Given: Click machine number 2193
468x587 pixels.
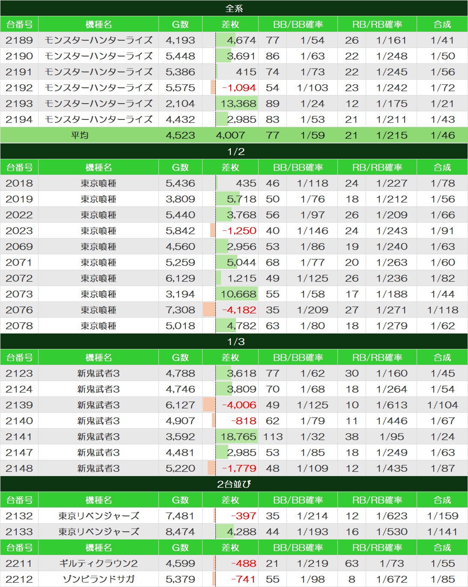Looking at the screenshot, I should point(19,104).
